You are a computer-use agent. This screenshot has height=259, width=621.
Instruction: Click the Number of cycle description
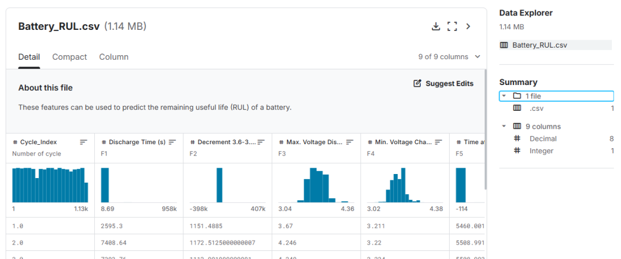click(36, 154)
